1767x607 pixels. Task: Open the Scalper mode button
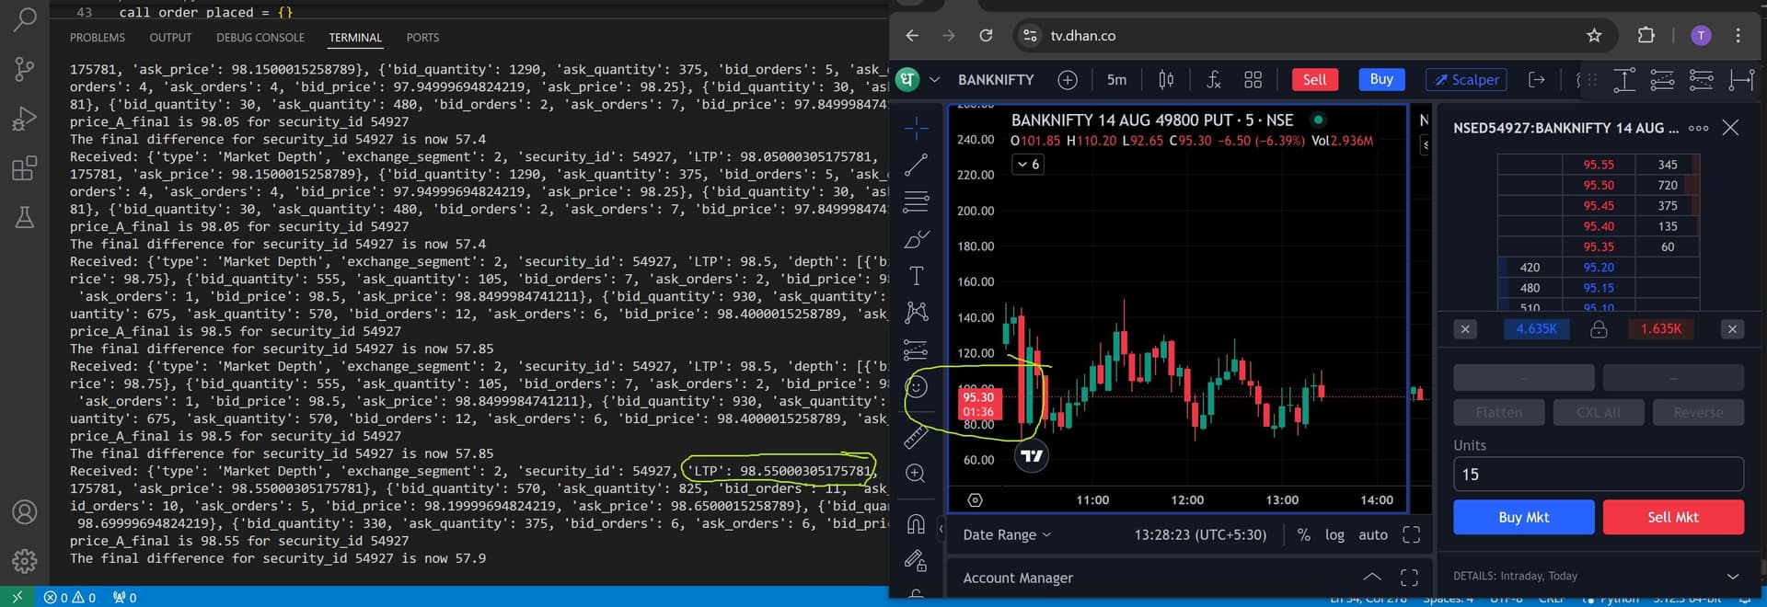(1466, 80)
